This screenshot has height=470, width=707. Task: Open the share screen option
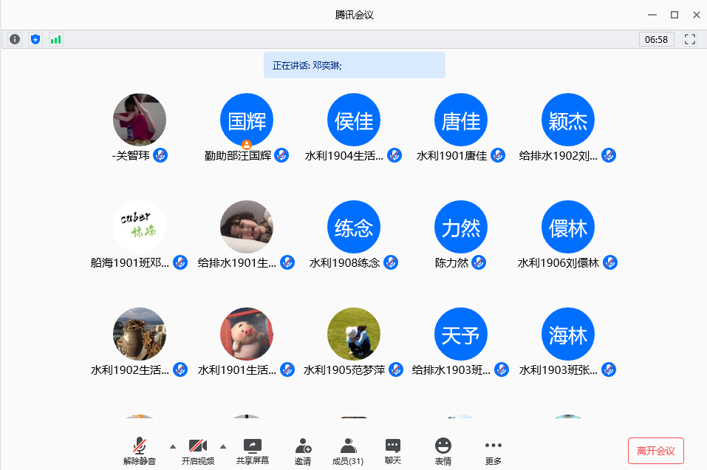(x=253, y=451)
